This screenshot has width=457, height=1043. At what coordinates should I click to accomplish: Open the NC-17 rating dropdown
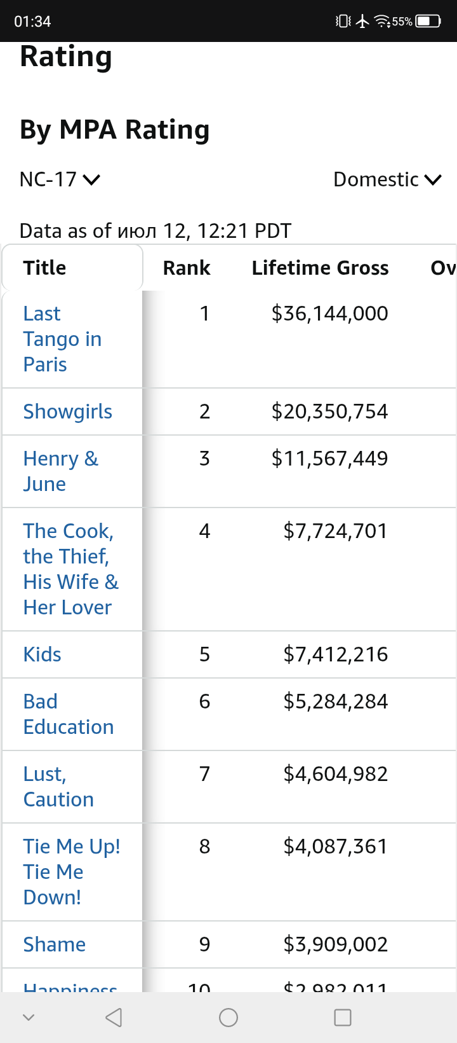coord(60,179)
